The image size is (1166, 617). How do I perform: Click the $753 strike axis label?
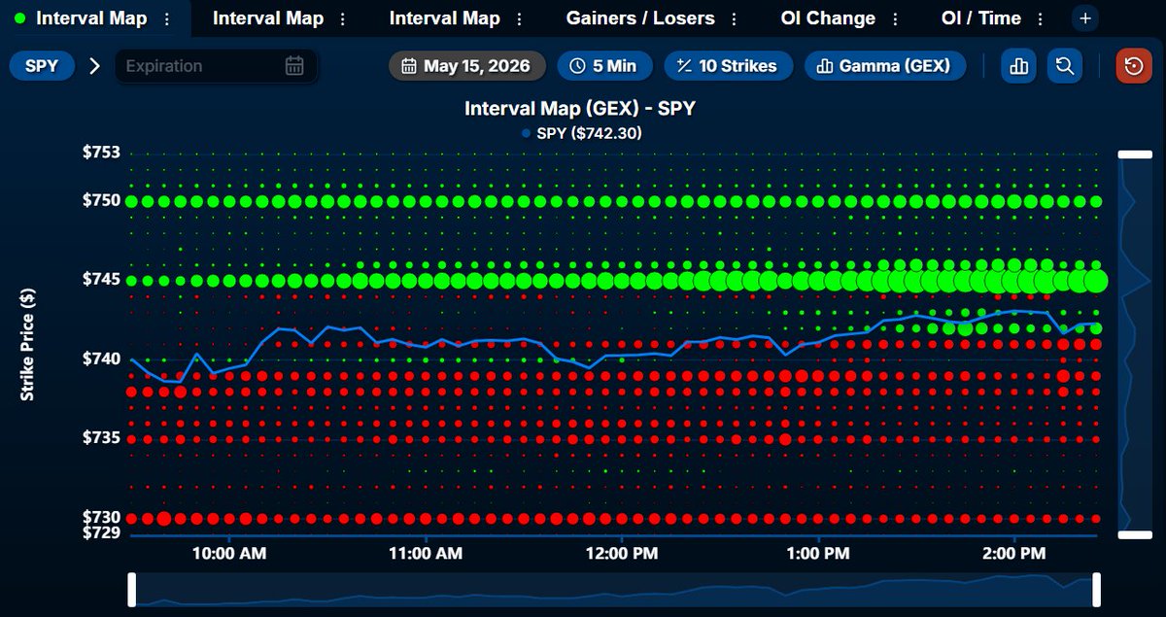coord(101,153)
